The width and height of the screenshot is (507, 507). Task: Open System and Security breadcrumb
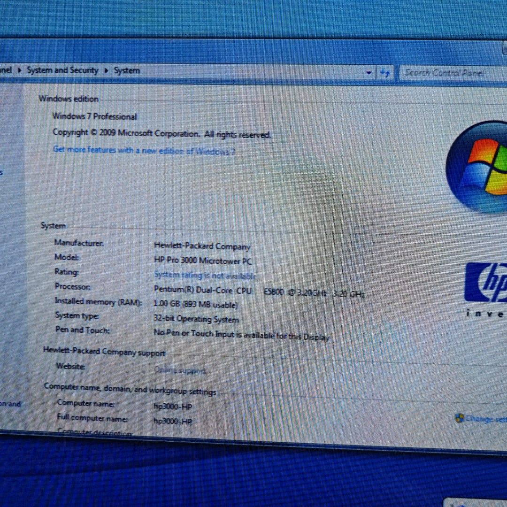[x=62, y=70]
